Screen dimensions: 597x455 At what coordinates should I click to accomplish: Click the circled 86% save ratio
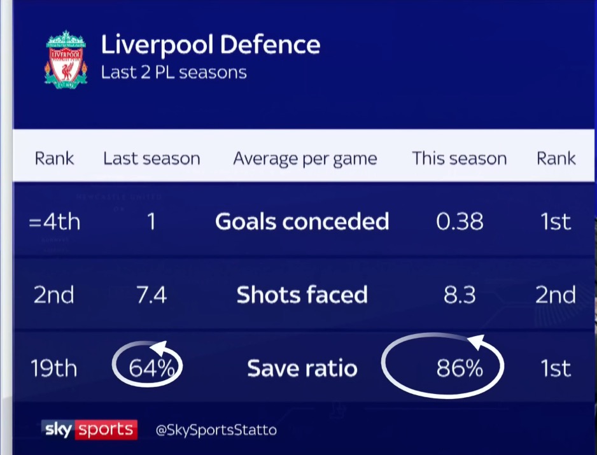(x=460, y=368)
